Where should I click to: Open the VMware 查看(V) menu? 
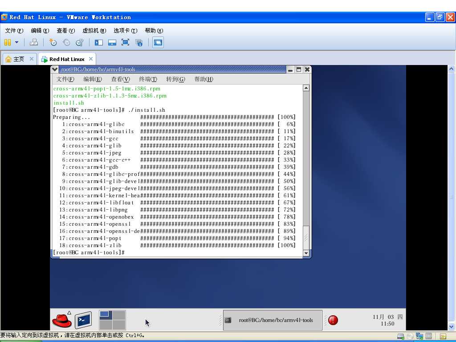point(66,31)
